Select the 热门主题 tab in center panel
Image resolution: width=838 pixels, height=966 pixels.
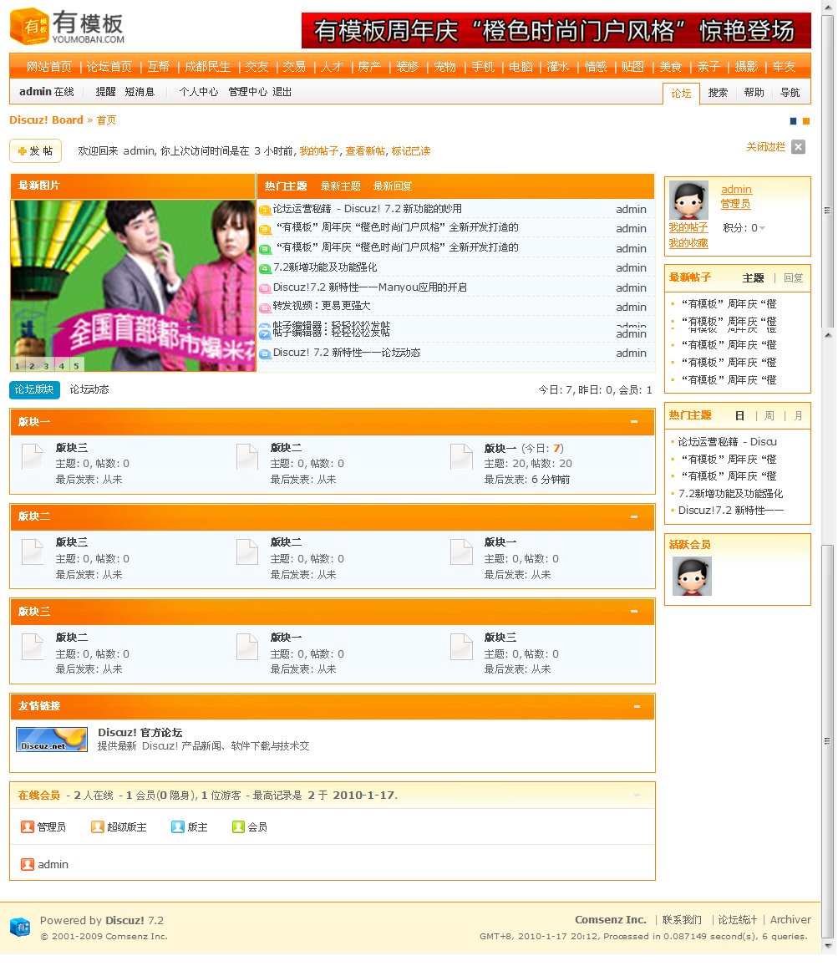[x=286, y=186]
